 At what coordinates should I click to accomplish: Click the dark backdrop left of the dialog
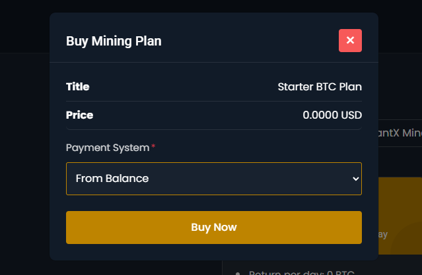[x=24, y=162]
